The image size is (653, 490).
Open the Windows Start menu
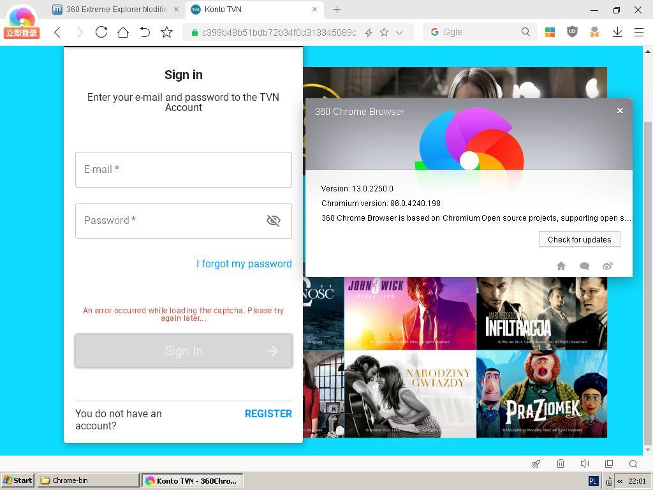tap(17, 480)
